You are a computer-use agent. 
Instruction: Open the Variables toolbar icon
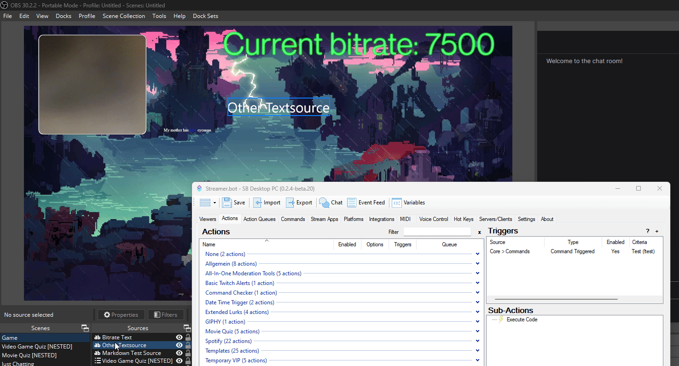[x=397, y=203]
